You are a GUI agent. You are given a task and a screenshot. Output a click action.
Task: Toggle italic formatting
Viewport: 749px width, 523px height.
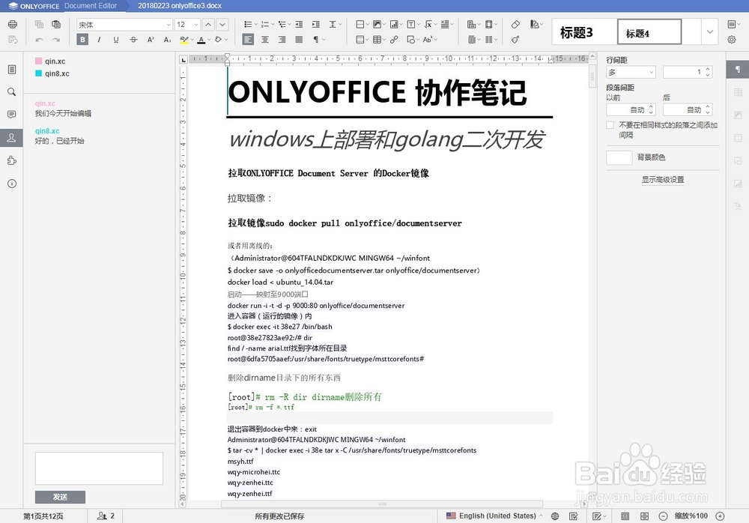click(99, 40)
